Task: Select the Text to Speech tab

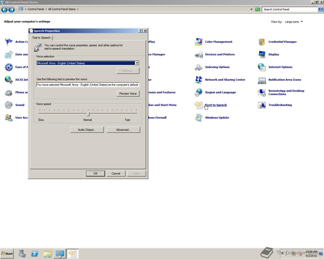Action: (x=41, y=38)
